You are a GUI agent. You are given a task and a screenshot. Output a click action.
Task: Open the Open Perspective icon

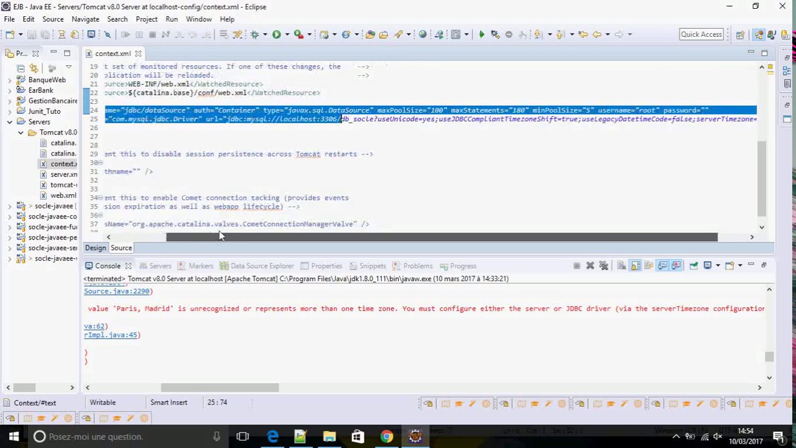(740, 35)
